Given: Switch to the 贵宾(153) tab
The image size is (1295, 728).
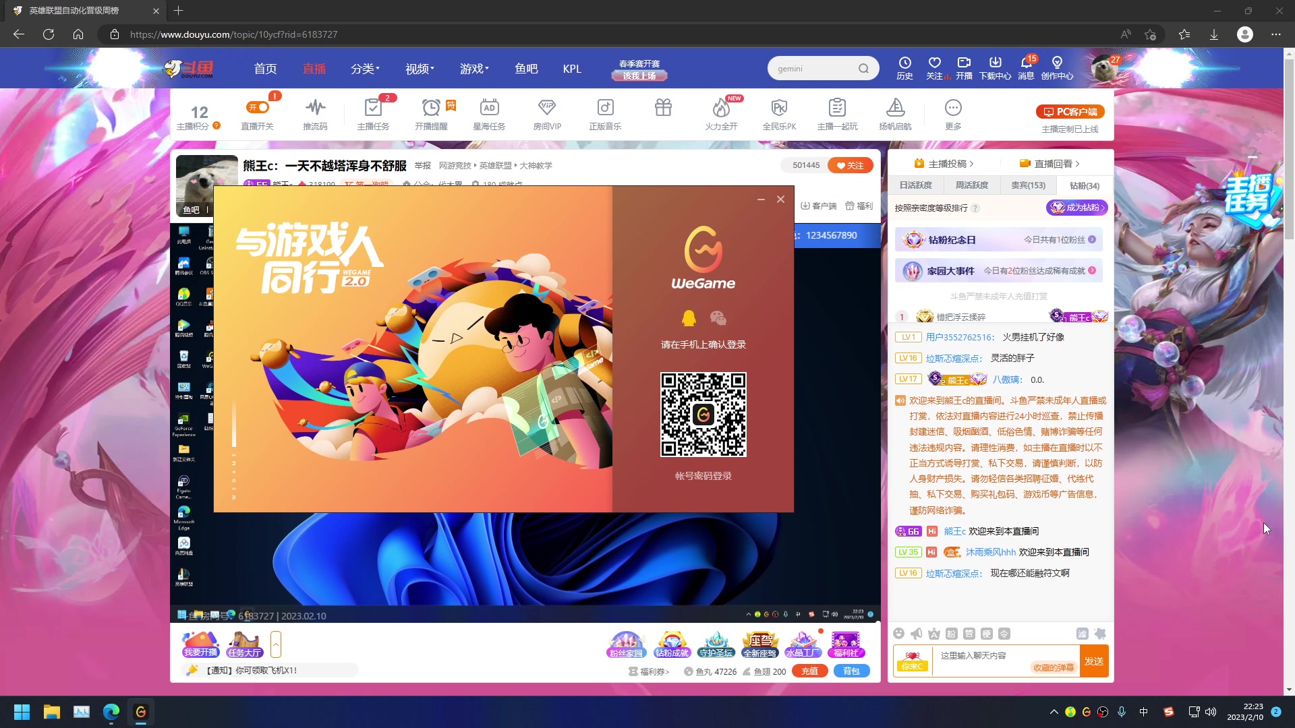Looking at the screenshot, I should click(x=1027, y=185).
